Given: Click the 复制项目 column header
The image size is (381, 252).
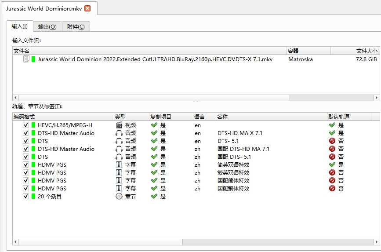Looking at the screenshot, I should pyautogui.click(x=171, y=117).
